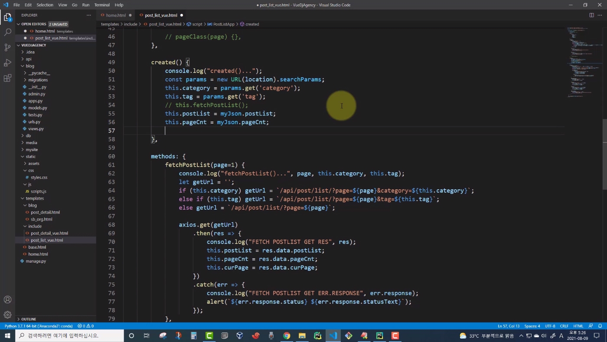
Task: Switch to the home.html editor tab
Action: point(116,15)
